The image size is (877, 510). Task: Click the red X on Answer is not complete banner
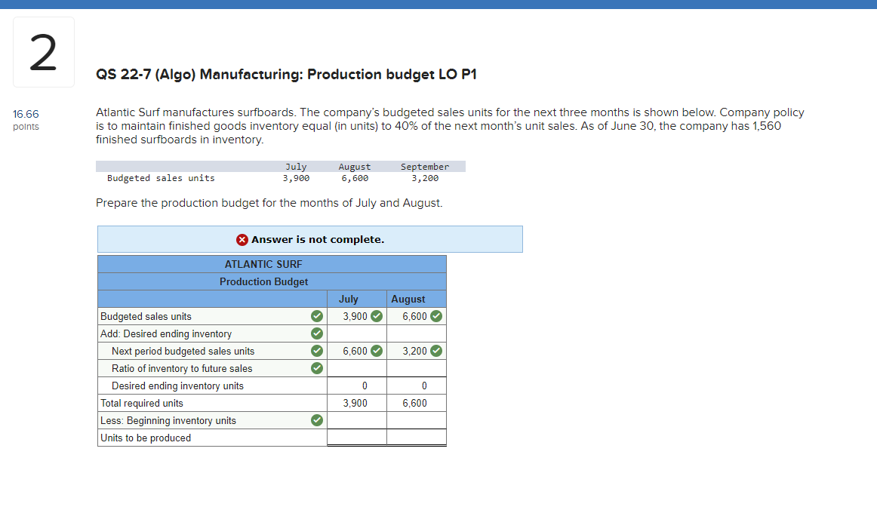(242, 239)
